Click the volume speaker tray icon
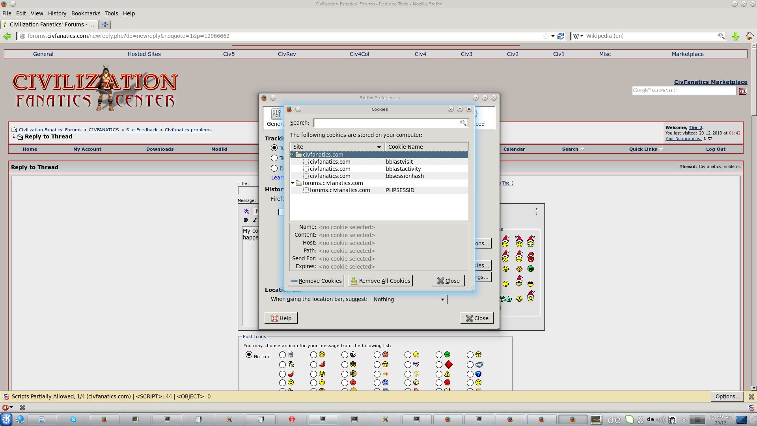757x426 pixels. click(660, 420)
